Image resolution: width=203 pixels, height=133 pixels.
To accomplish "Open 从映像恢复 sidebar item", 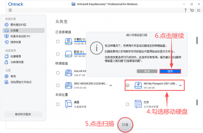I will (x=24, y=62).
